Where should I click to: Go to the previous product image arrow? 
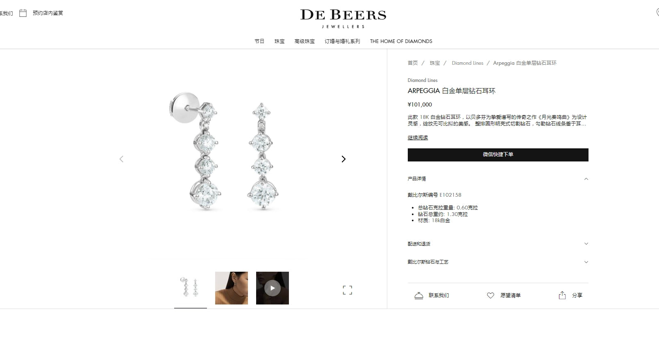[121, 159]
